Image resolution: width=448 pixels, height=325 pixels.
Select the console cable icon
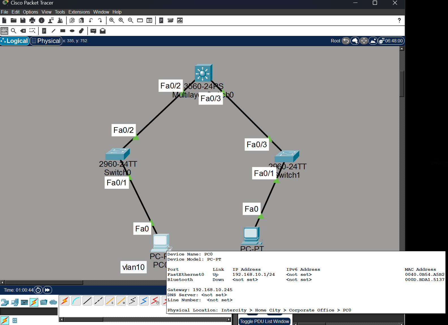click(76, 301)
